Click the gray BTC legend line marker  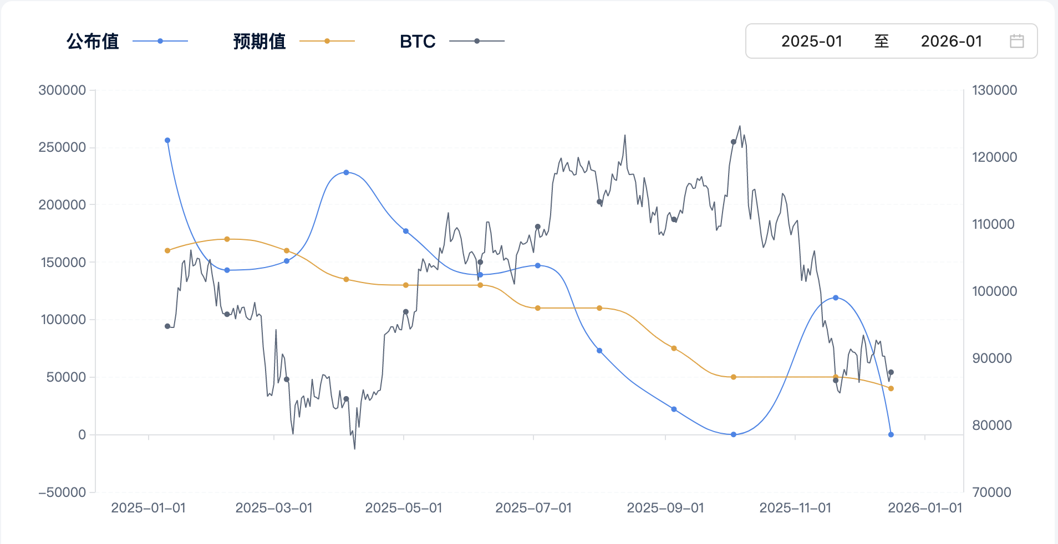pos(476,40)
